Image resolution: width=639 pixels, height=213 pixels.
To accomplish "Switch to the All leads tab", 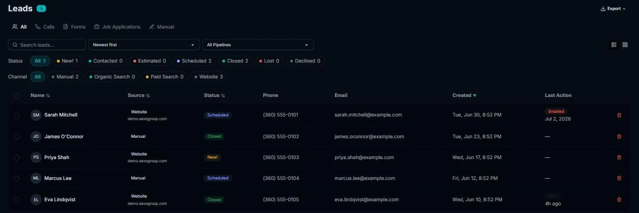I will pos(20,27).
